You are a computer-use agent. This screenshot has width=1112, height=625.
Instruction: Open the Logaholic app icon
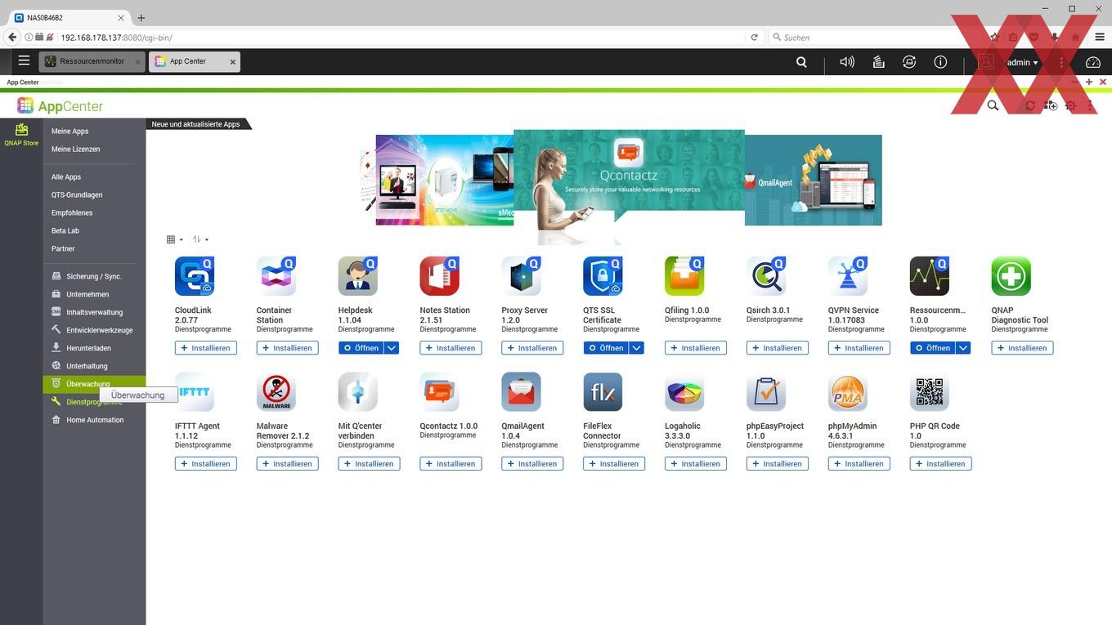(x=685, y=392)
